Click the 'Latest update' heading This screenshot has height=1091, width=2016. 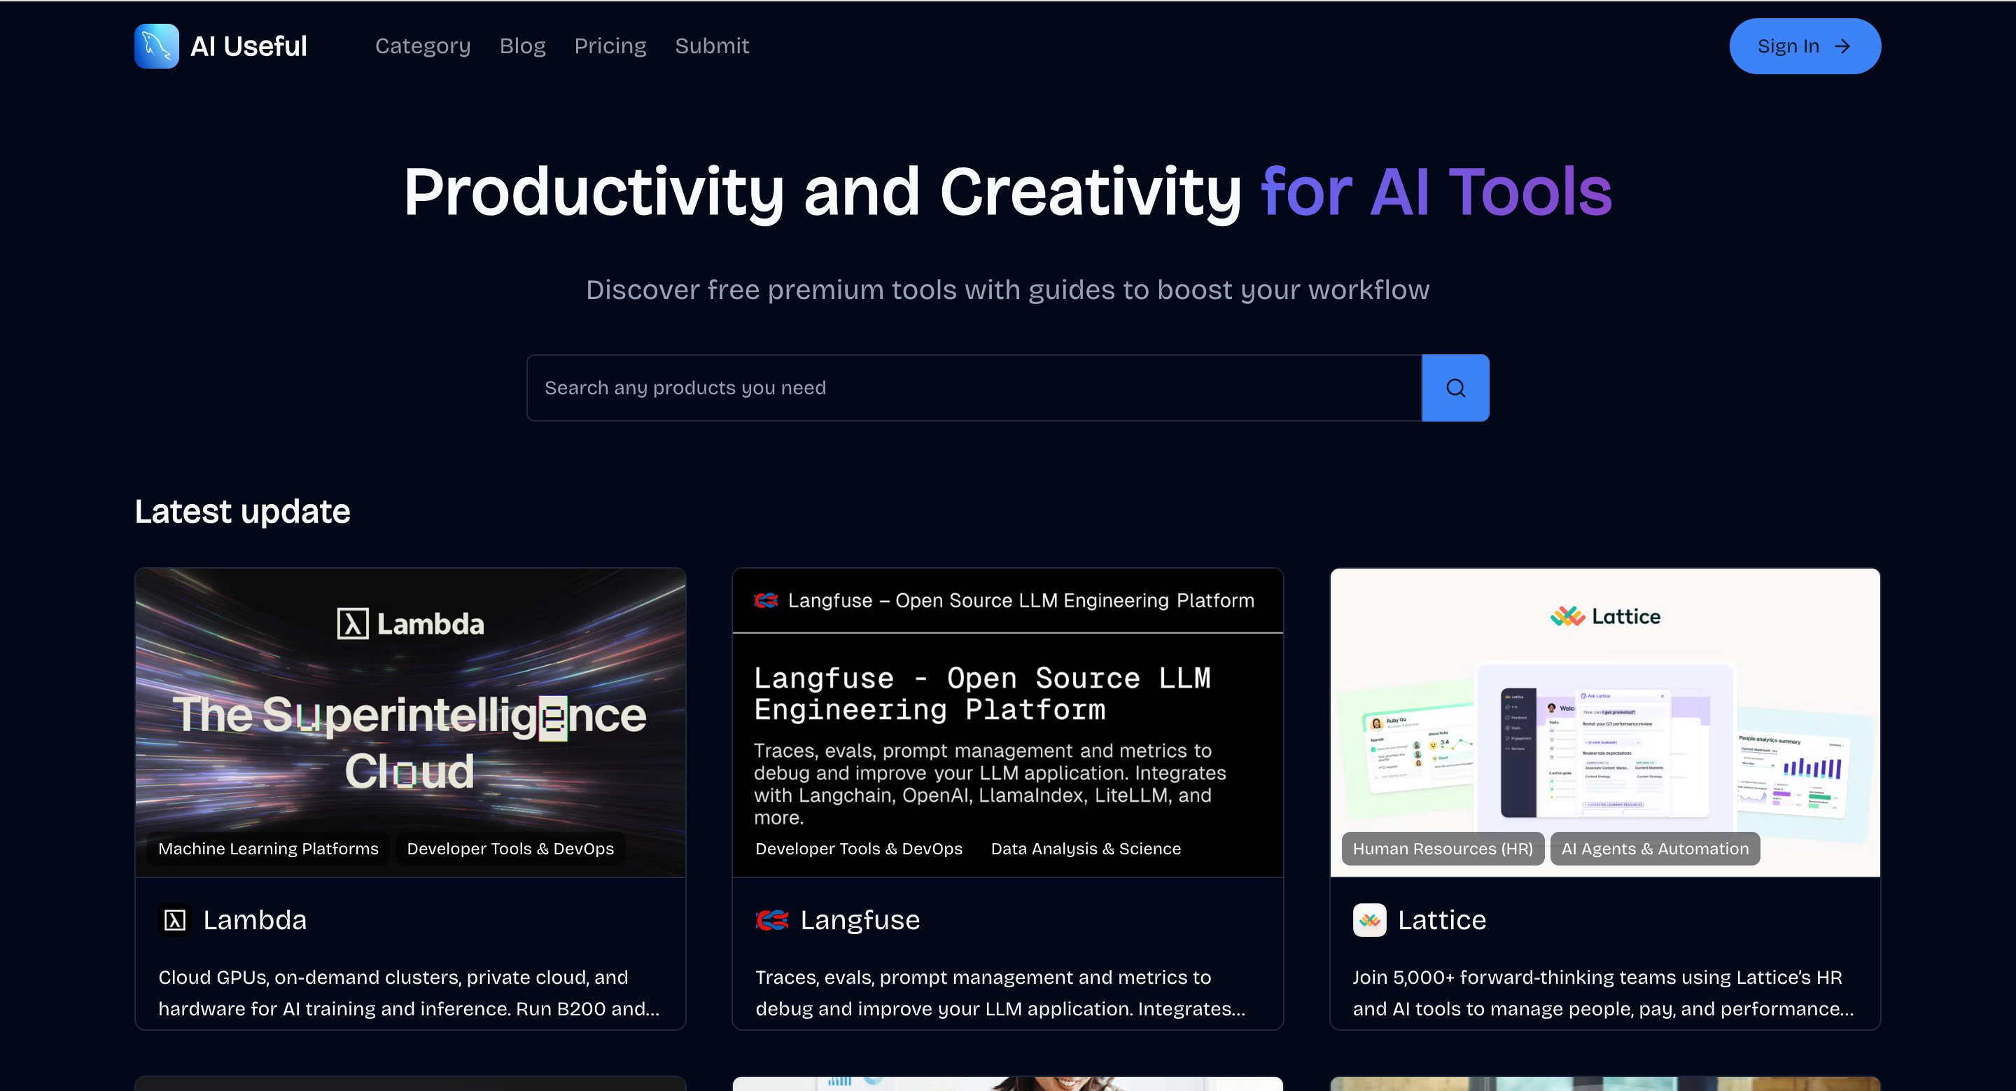(243, 511)
